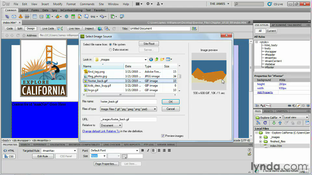Click the Home icon in the address bar

pos(24,35)
